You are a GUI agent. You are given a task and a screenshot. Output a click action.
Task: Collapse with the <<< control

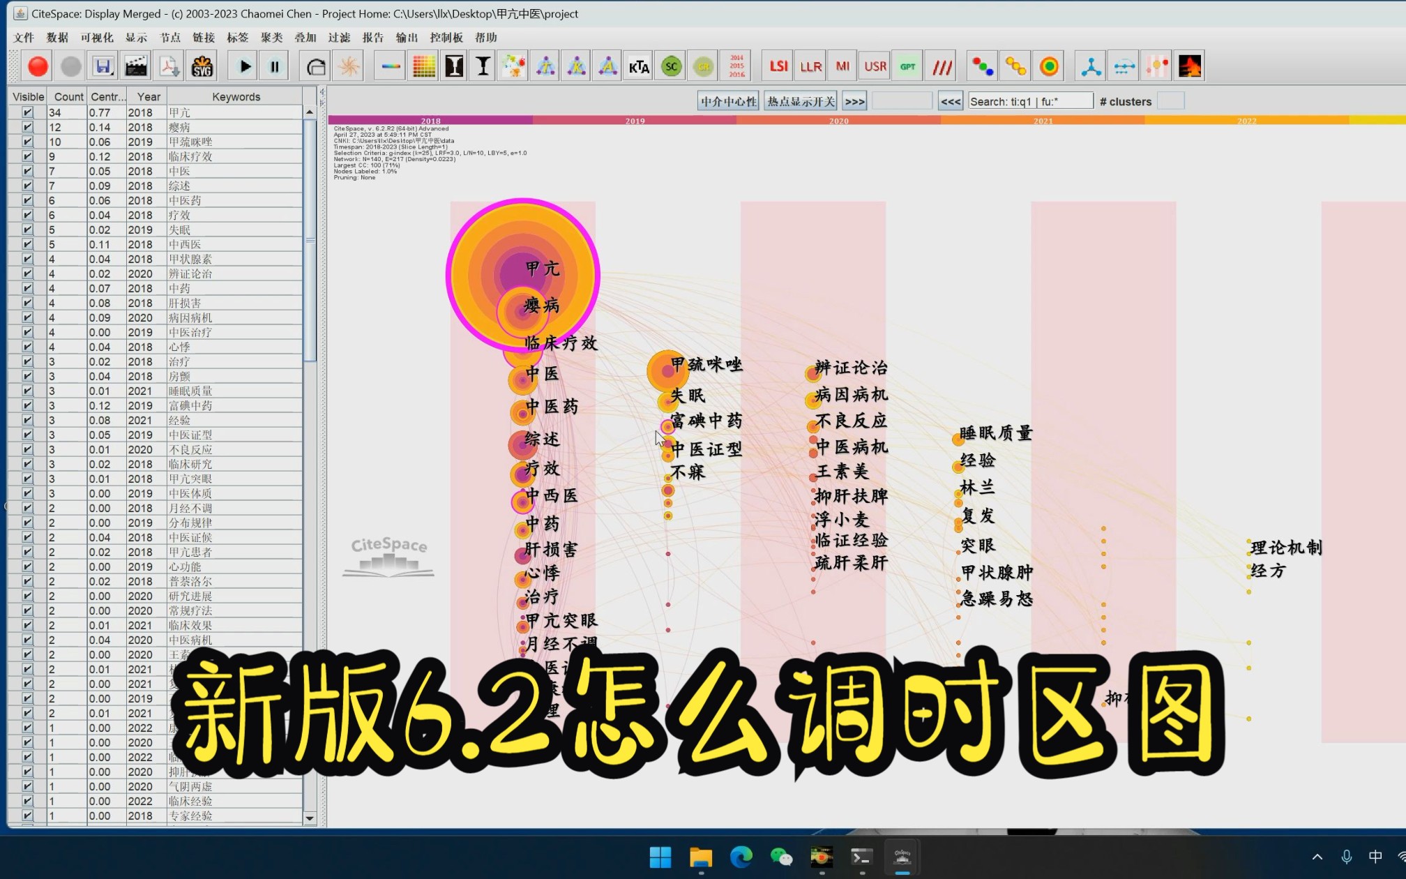click(x=950, y=100)
